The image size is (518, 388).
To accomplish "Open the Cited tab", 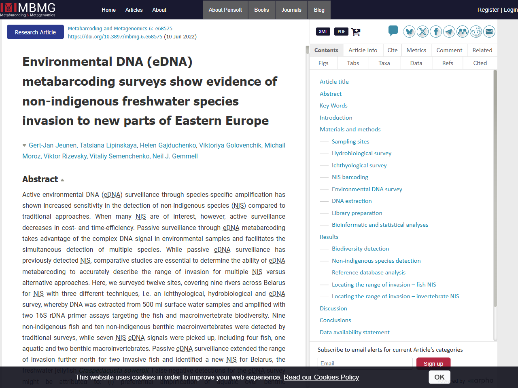I will (x=480, y=63).
